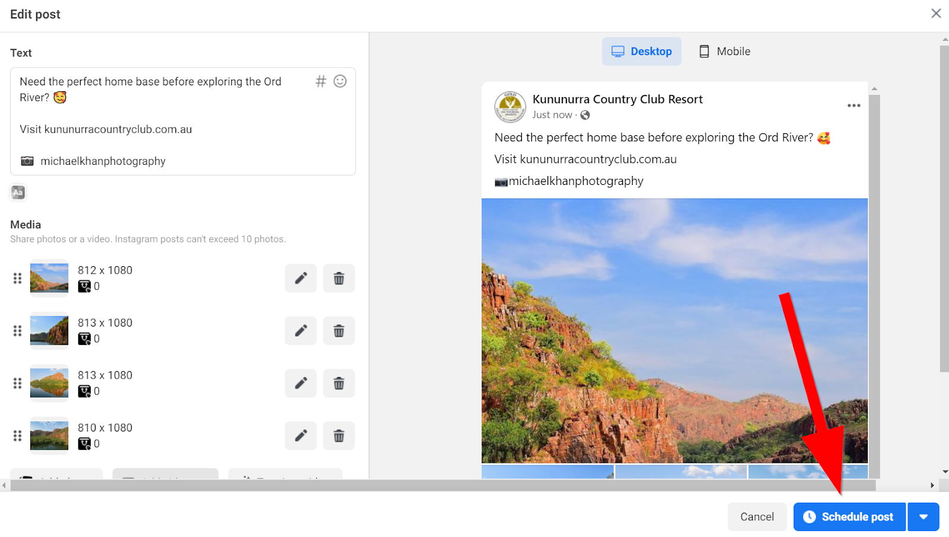This screenshot has width=949, height=537.
Task: Click Kununurra Country Club Resort page name
Action: click(x=617, y=99)
